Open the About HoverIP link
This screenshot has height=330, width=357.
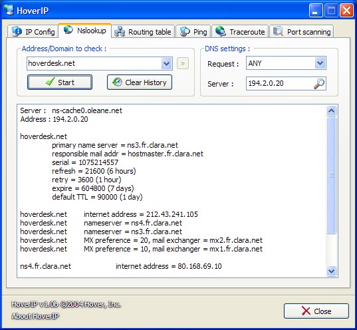[35, 316]
